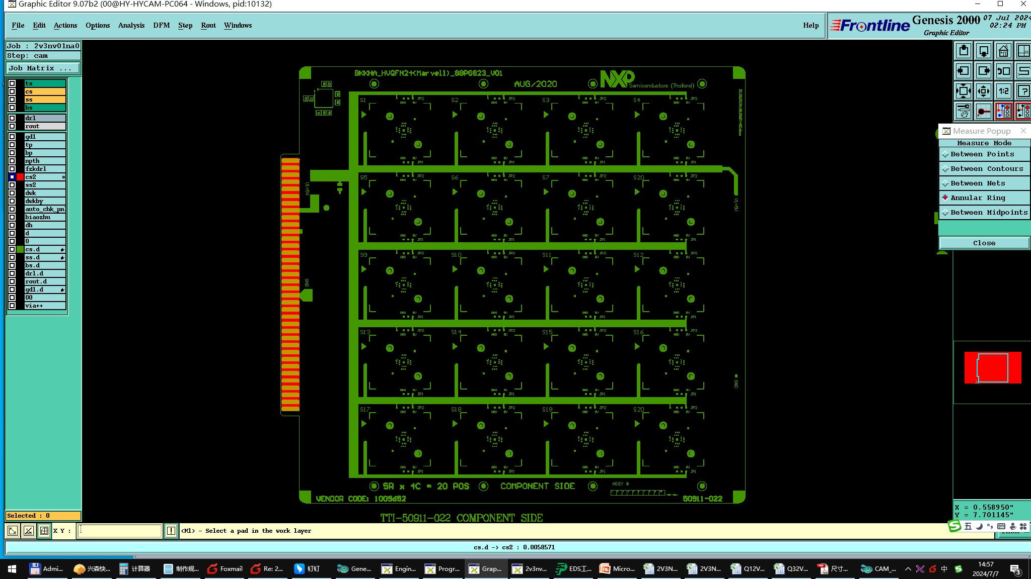The height and width of the screenshot is (579, 1031).
Task: Click the pan left icon
Action: [x=964, y=71]
